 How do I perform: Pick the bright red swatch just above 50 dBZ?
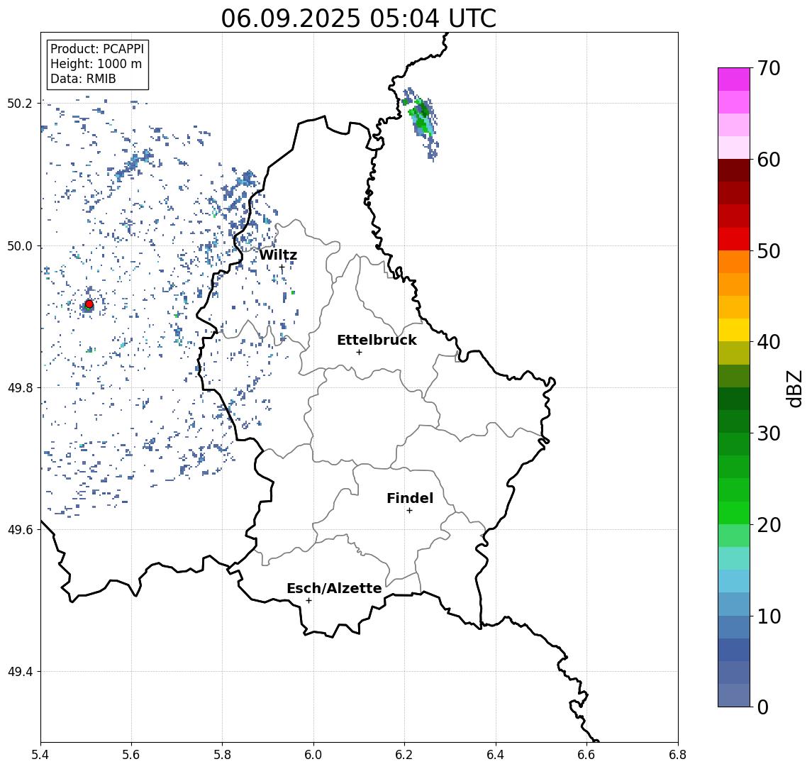click(734, 239)
